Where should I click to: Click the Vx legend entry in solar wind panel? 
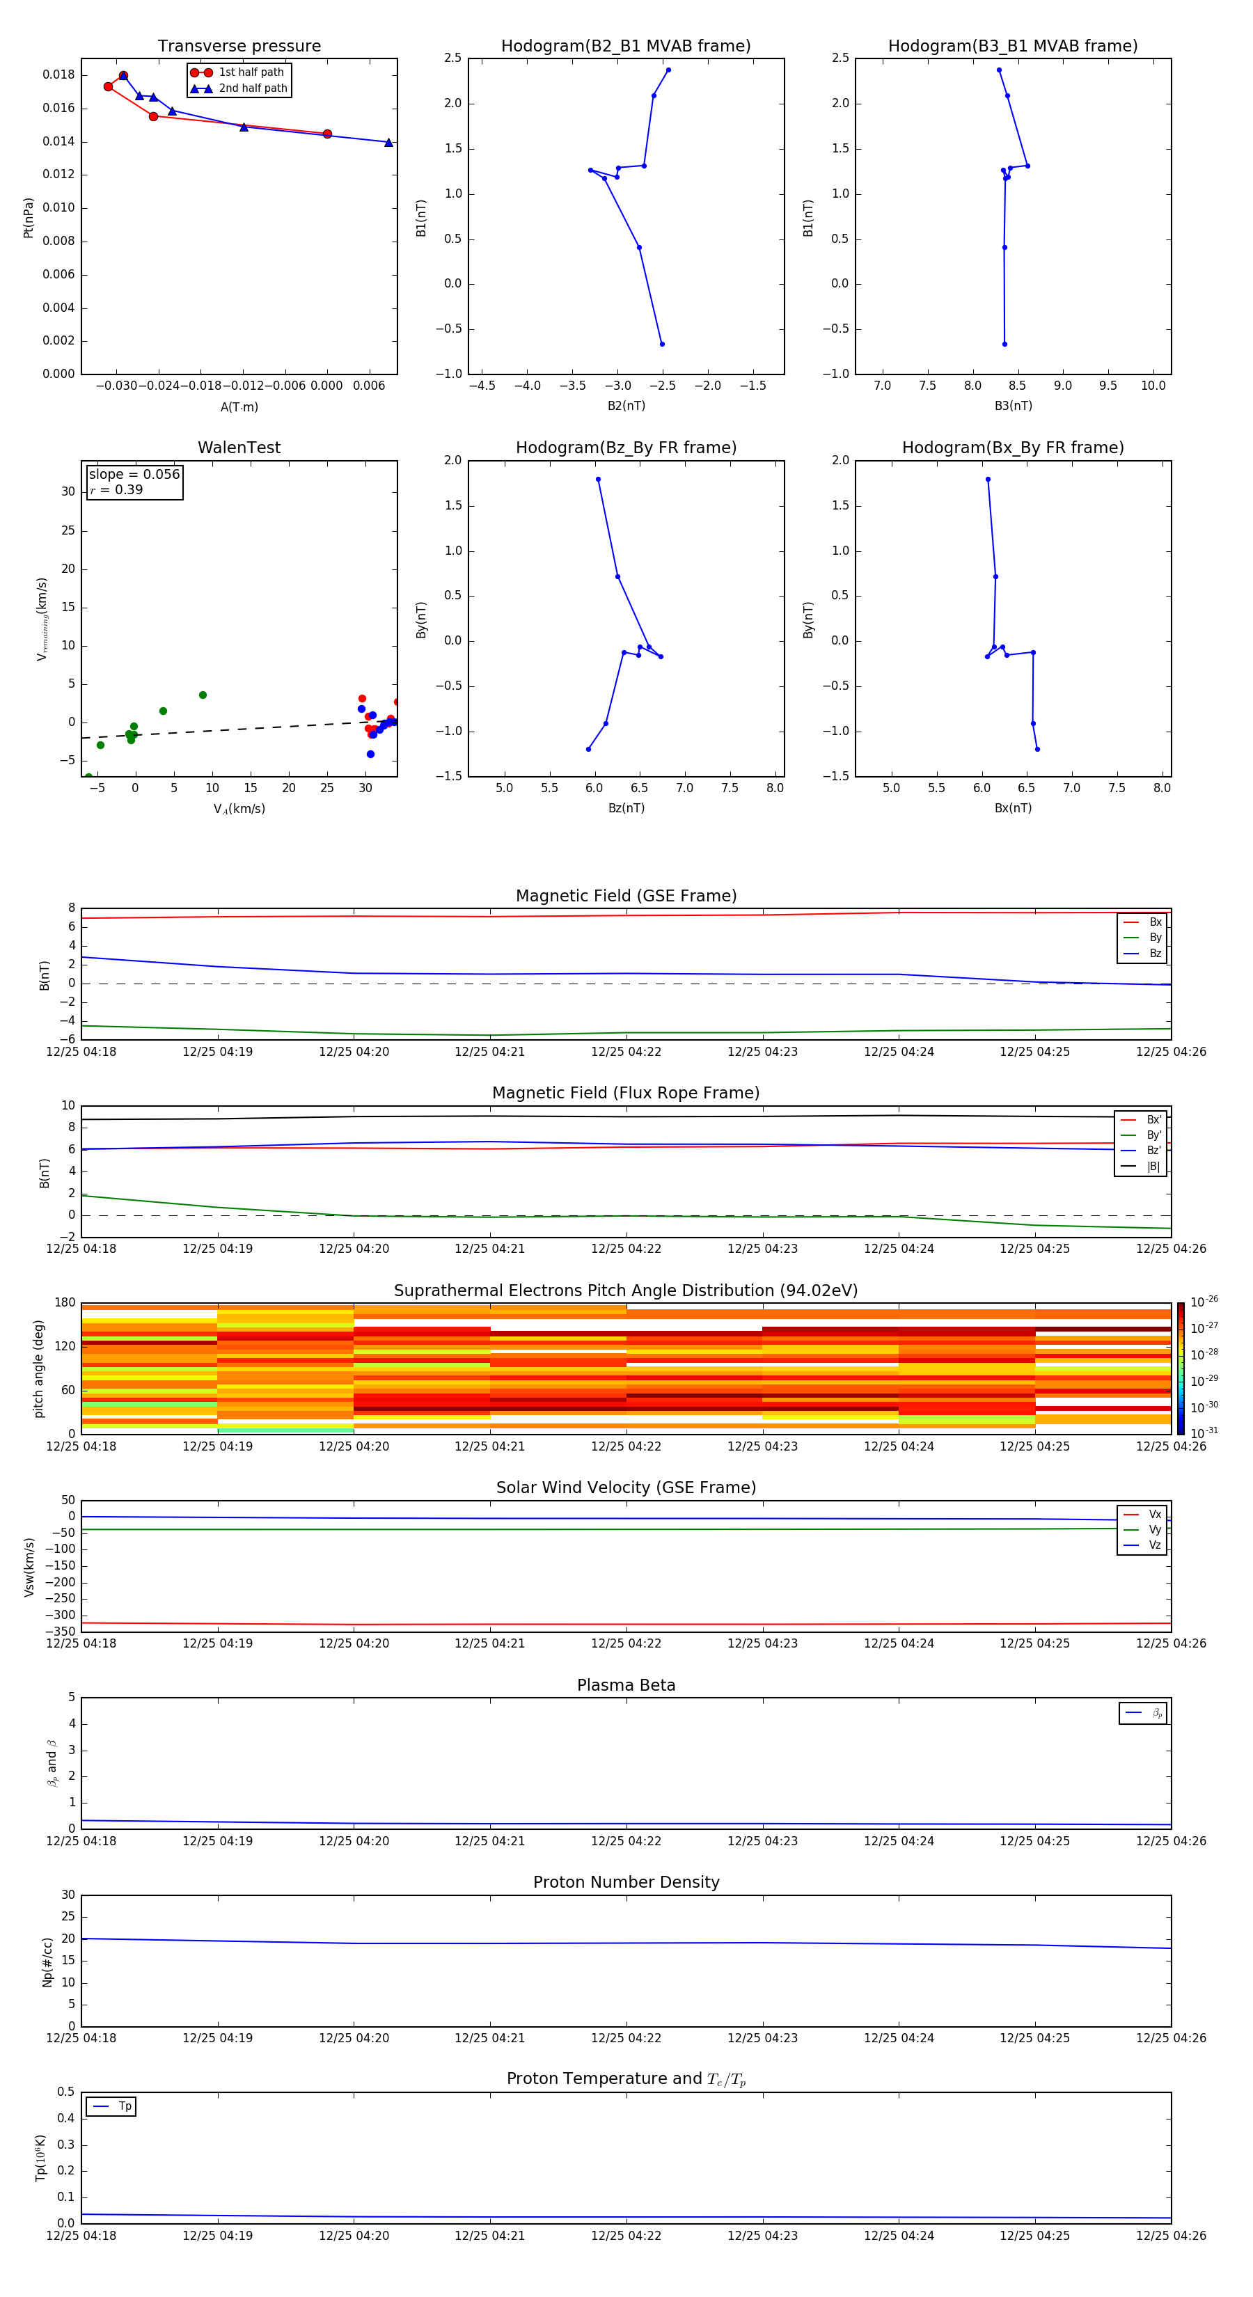(x=1142, y=1515)
